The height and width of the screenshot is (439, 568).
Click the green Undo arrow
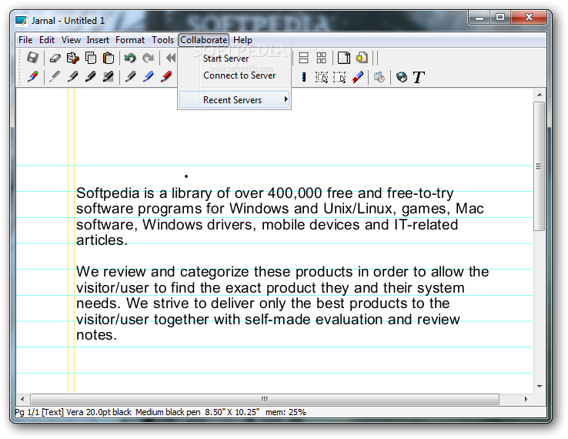pyautogui.click(x=130, y=58)
